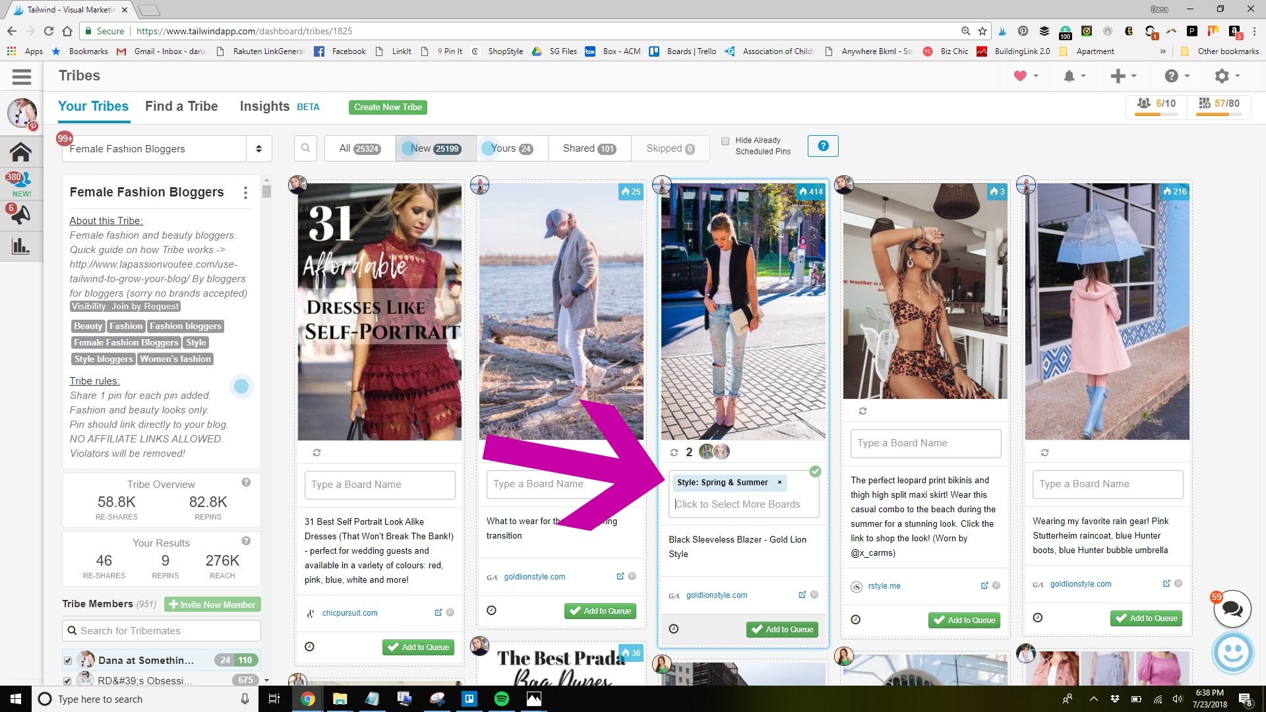The width and height of the screenshot is (1266, 712).
Task: Select the New 25199 filter
Action: (435, 148)
